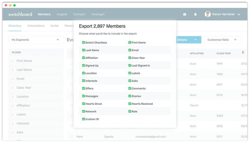Image resolution: width=252 pixels, height=154 pixels.
Task: Go to the Insights menu
Action: [x=62, y=14]
